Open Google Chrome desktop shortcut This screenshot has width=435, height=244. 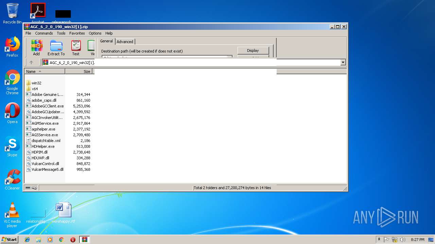pyautogui.click(x=12, y=82)
